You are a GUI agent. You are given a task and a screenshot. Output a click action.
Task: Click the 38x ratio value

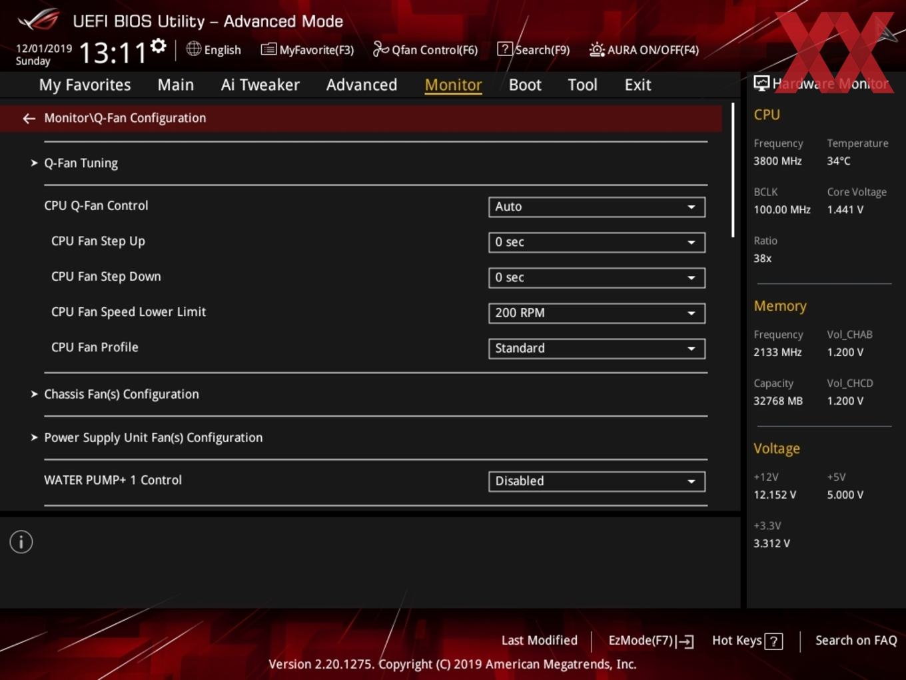[762, 258]
